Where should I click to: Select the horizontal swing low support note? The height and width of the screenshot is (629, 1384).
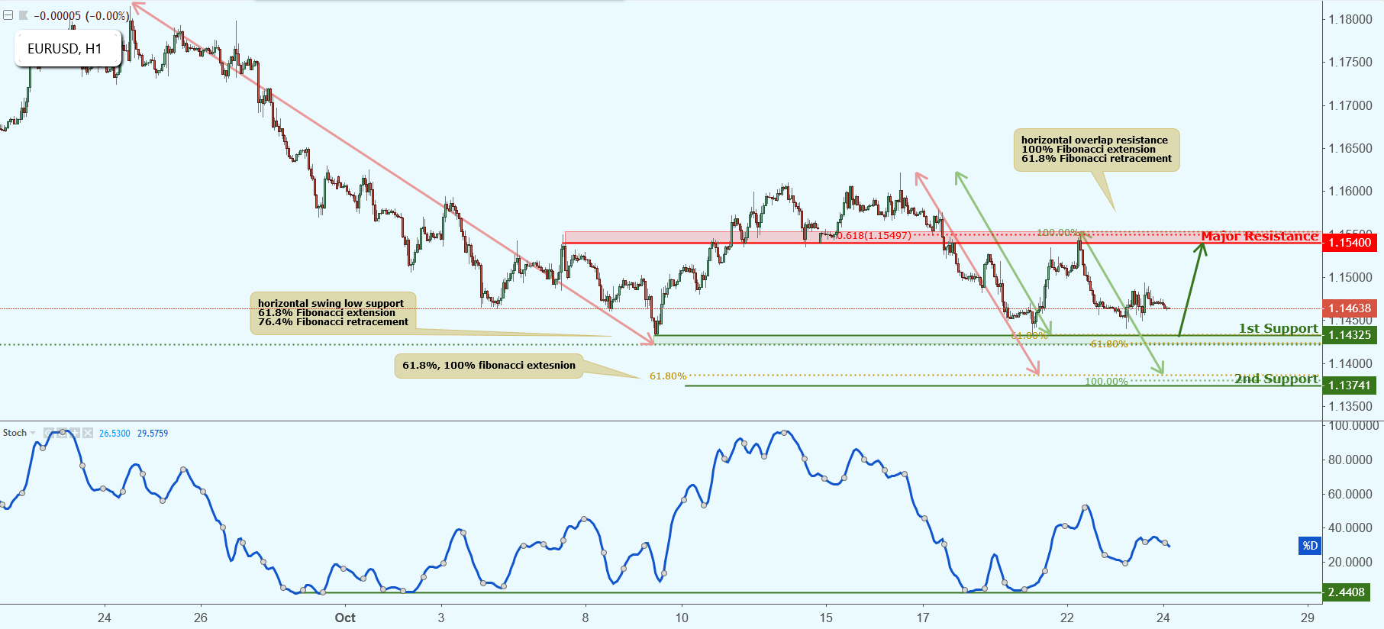point(333,313)
